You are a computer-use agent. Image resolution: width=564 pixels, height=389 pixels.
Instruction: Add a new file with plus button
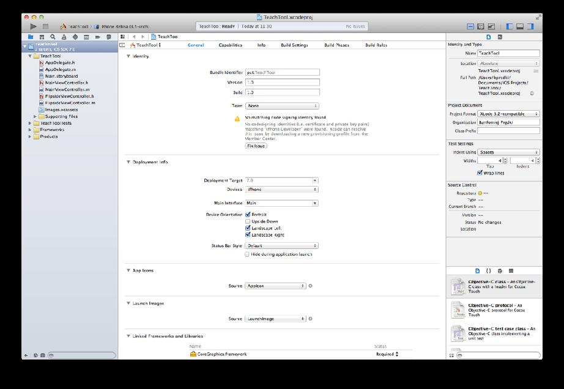click(x=26, y=355)
